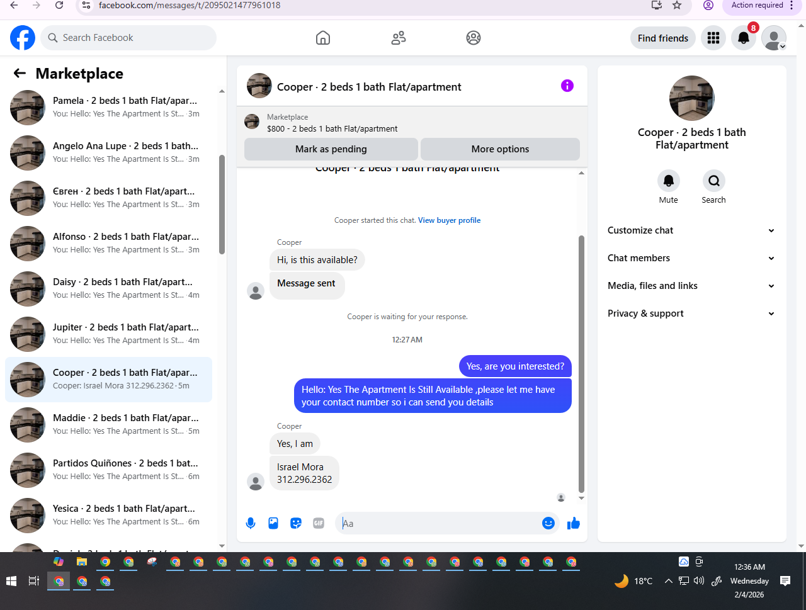
Task: Record a voice clip microphone icon
Action: [x=251, y=523]
